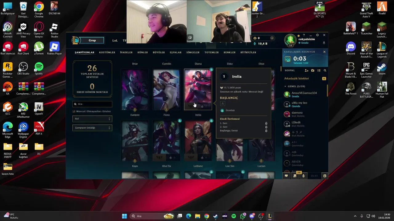Switch to BÜYÜLER tab
The width and height of the screenshot is (394, 221).
[159, 52]
